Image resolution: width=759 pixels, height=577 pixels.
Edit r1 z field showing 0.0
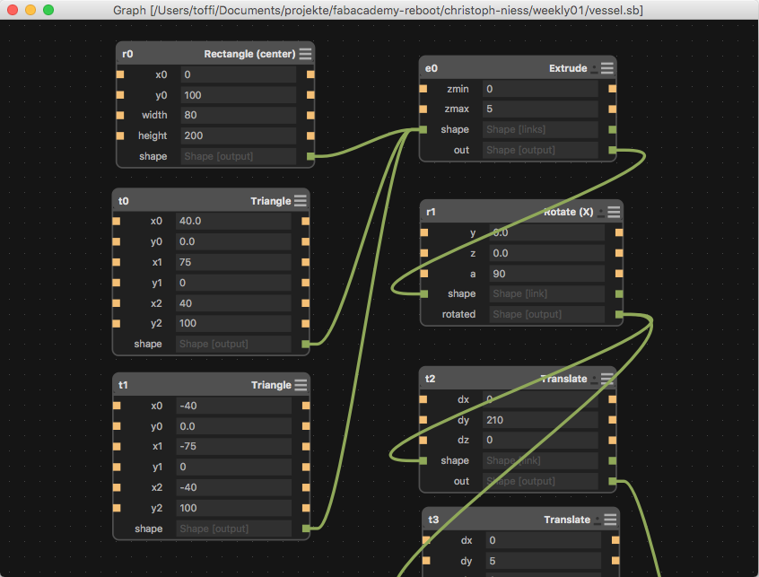[547, 253]
